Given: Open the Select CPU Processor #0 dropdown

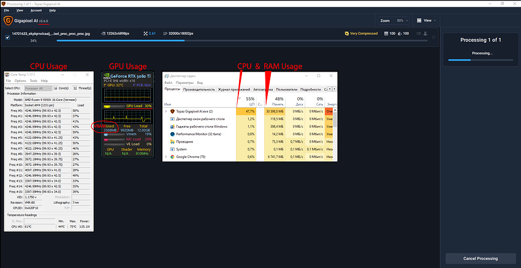Looking at the screenshot, I should point(38,88).
